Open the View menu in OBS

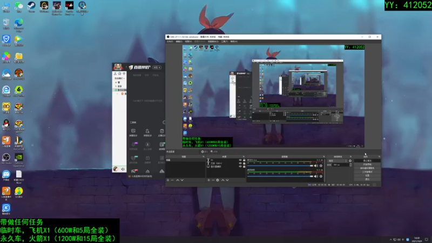pyautogui.click(x=188, y=42)
